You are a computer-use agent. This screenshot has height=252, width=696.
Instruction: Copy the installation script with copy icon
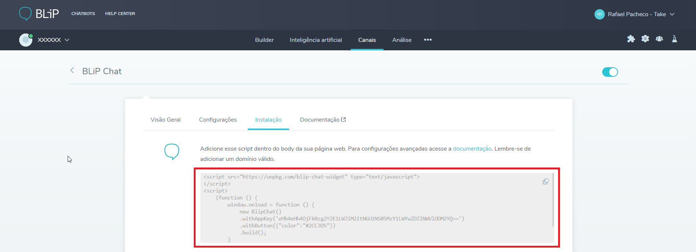tap(546, 181)
